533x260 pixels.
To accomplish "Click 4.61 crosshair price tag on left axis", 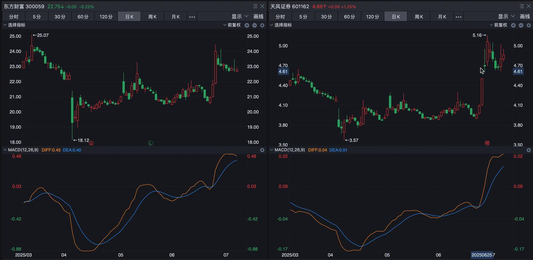I will coord(283,72).
